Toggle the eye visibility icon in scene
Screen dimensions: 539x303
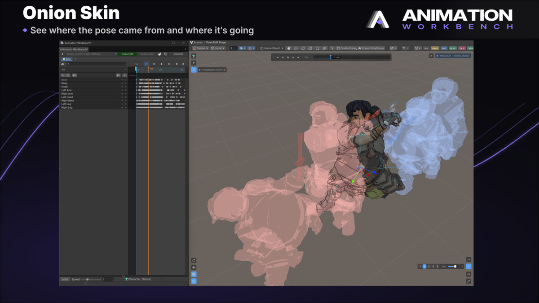[194, 268]
